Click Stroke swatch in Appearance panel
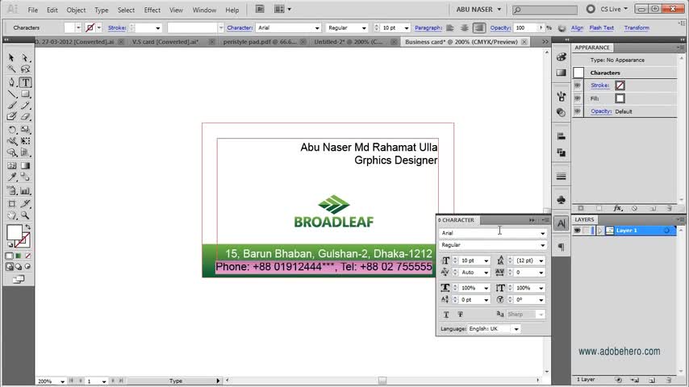This screenshot has width=689, height=387. [x=620, y=85]
